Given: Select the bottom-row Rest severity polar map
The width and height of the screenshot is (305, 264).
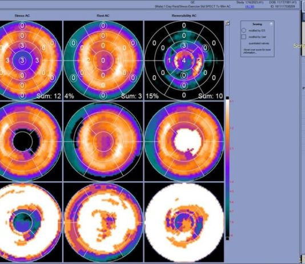Looking at the screenshot, I should click(x=103, y=222).
